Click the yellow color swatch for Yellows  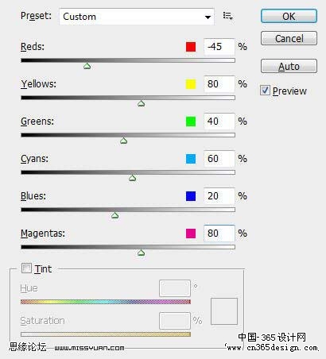(x=191, y=84)
